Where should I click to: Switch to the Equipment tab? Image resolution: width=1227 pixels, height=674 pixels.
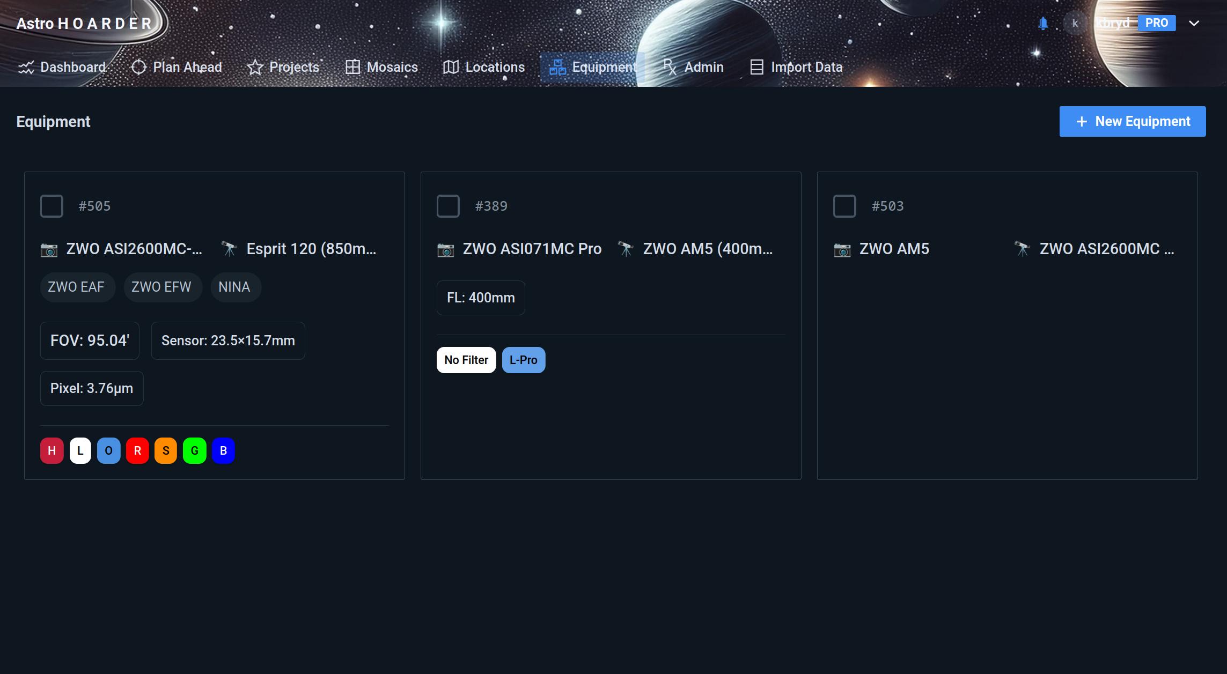pos(593,68)
